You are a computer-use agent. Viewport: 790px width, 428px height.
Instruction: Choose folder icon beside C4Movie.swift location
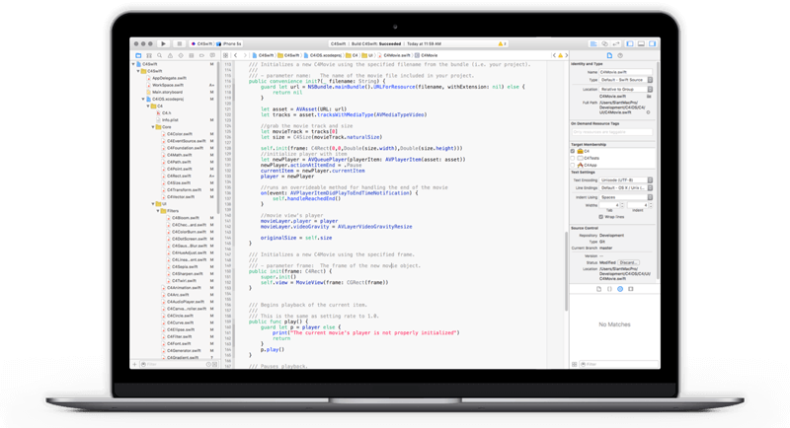coord(649,96)
